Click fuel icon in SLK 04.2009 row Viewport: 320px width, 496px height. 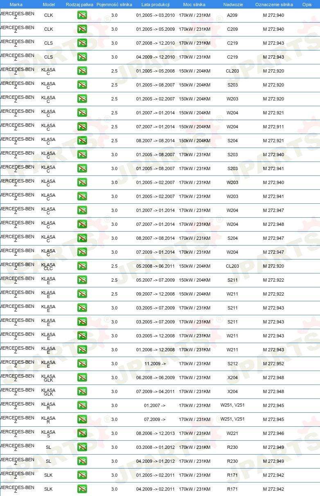82,489
